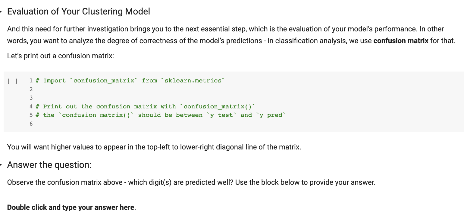Click the bold text confusion matrix

401,41
